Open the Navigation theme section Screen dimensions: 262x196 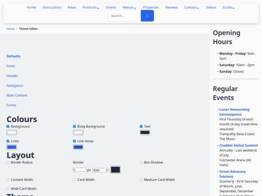(x=15, y=86)
